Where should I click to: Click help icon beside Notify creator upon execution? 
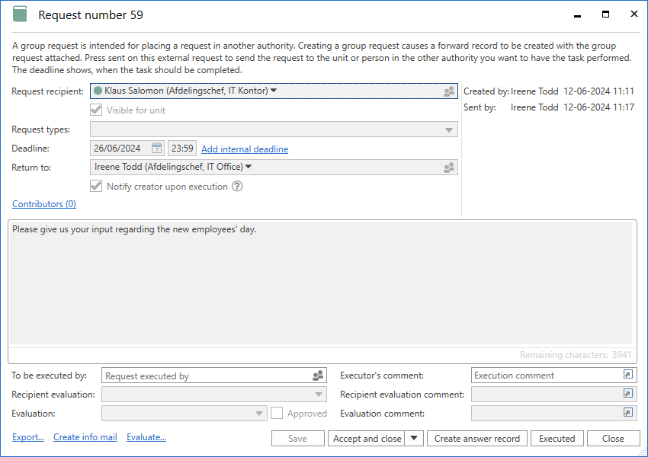click(237, 187)
